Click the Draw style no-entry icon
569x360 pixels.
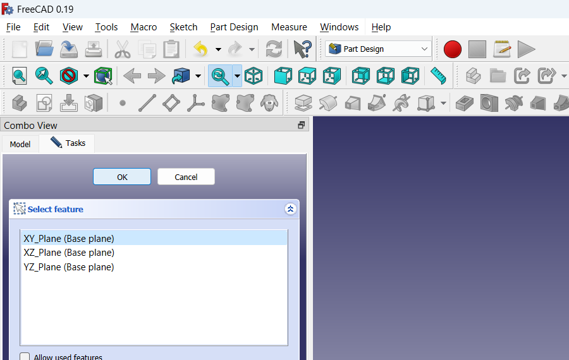coord(68,76)
